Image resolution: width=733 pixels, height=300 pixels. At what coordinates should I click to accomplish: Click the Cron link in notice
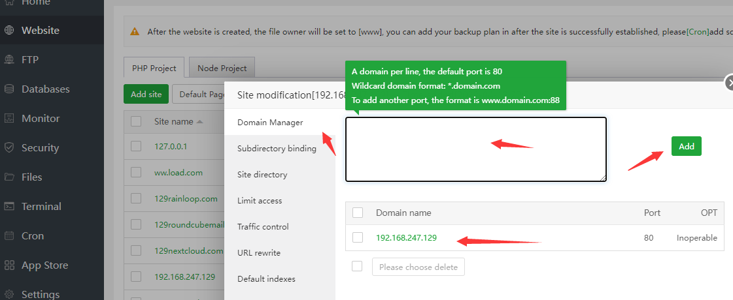point(698,32)
